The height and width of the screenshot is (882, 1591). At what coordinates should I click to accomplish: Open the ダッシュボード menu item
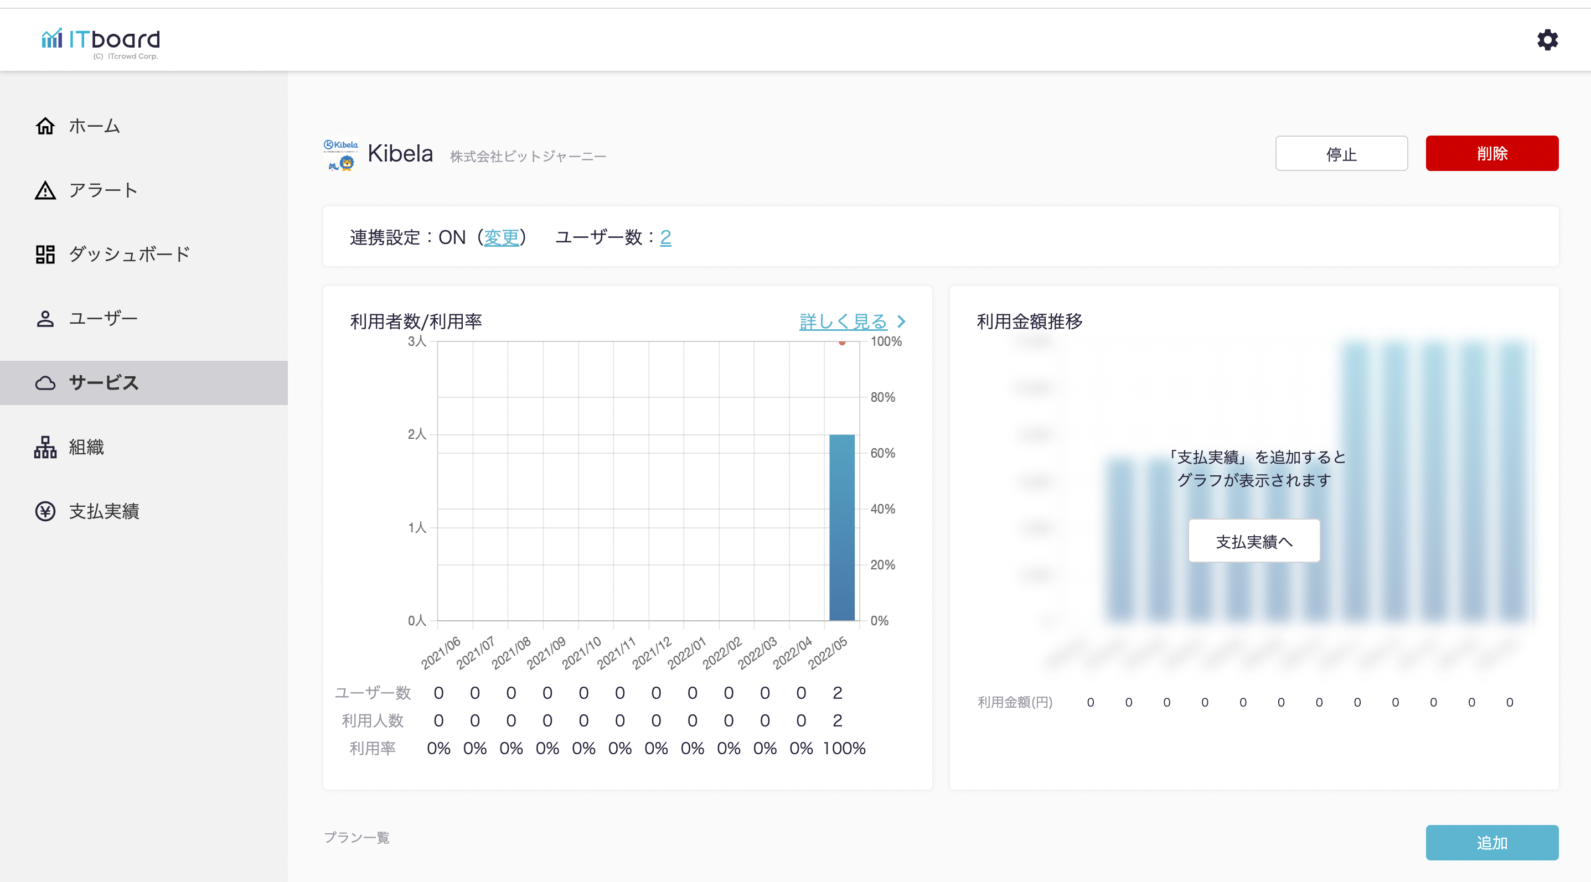pos(128,255)
